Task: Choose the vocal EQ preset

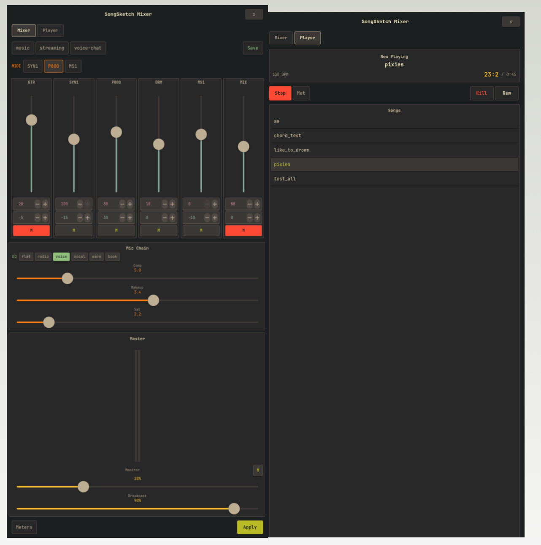Action: click(79, 257)
